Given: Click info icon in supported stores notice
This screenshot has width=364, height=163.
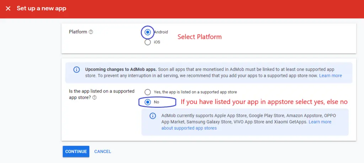Looking at the screenshot, I should point(152,116).
